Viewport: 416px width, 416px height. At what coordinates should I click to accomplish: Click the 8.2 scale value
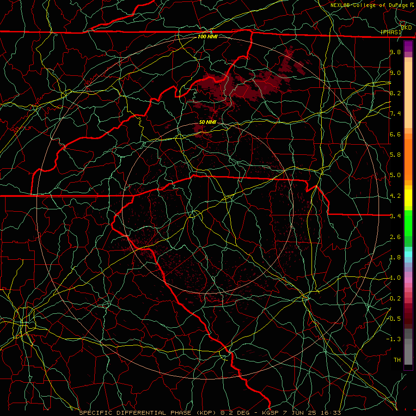(395, 93)
